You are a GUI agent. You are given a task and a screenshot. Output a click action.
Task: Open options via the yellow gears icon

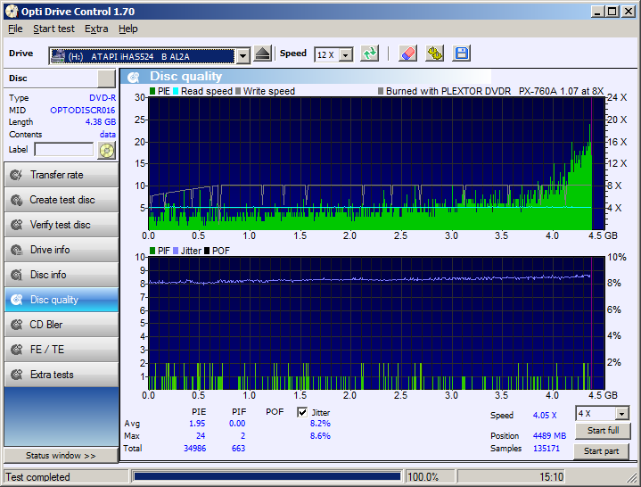(x=434, y=54)
